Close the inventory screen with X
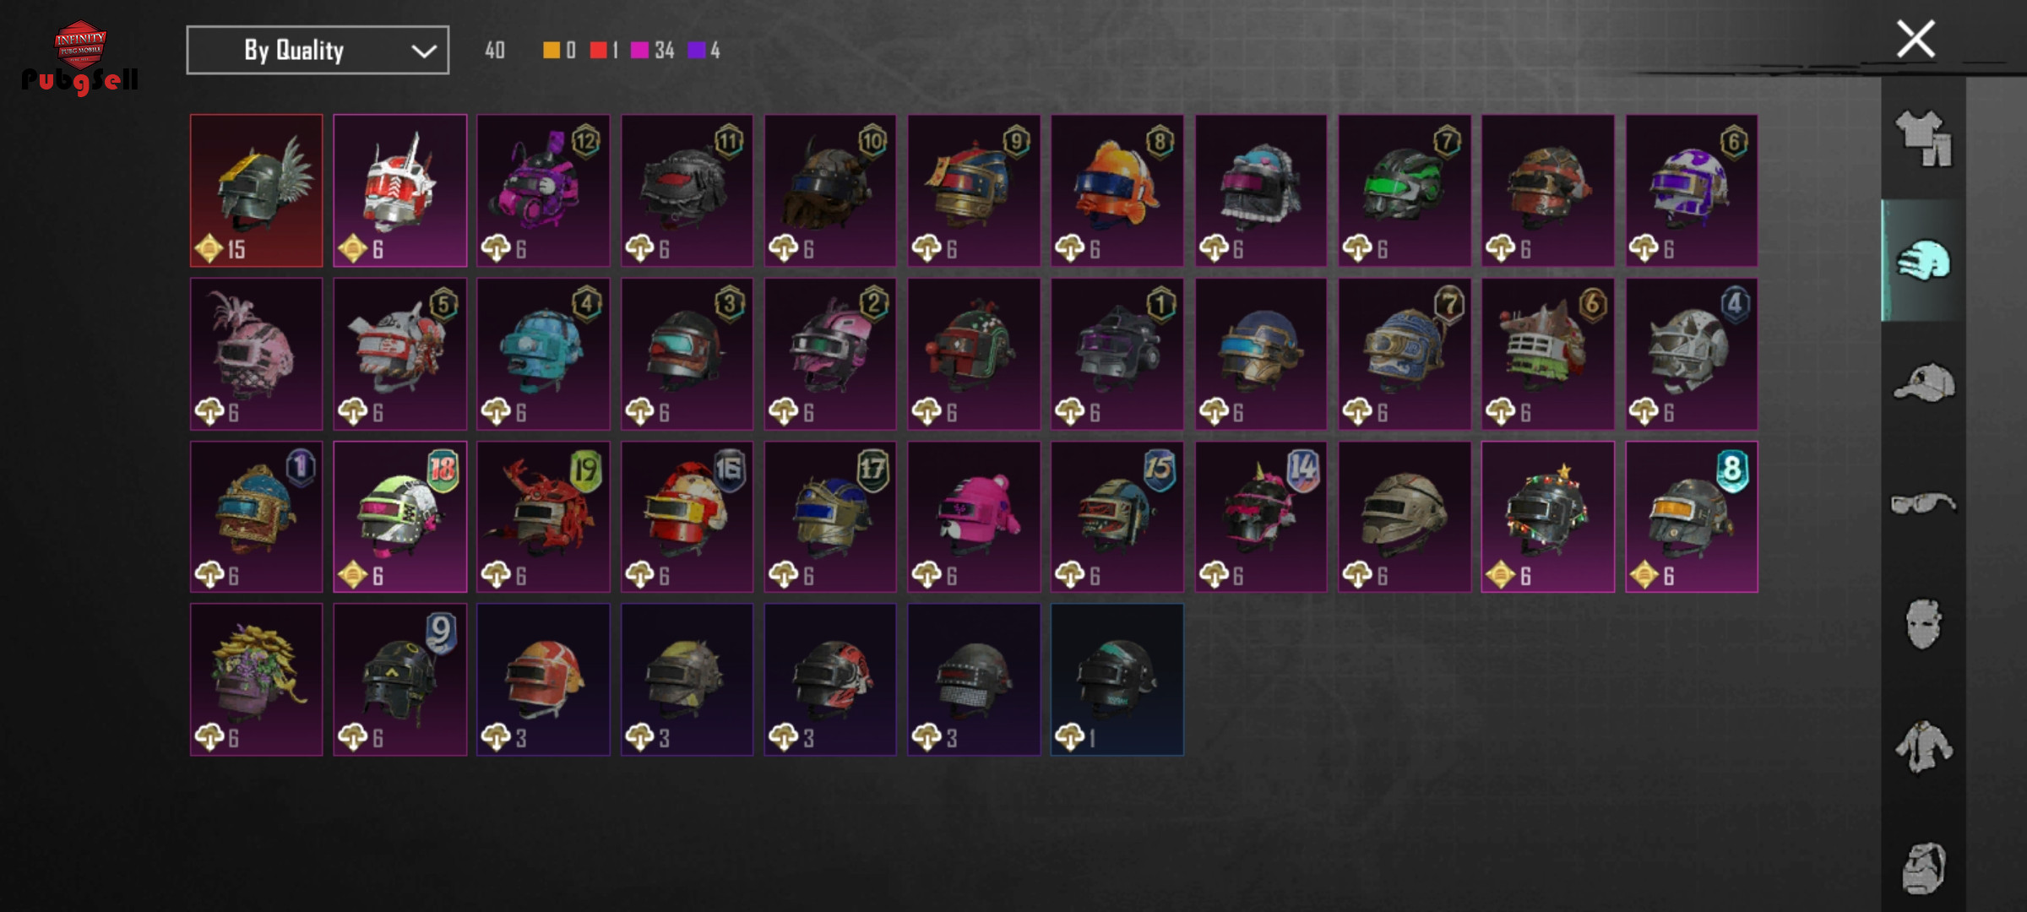Viewport: 2027px width, 912px height. point(1916,39)
